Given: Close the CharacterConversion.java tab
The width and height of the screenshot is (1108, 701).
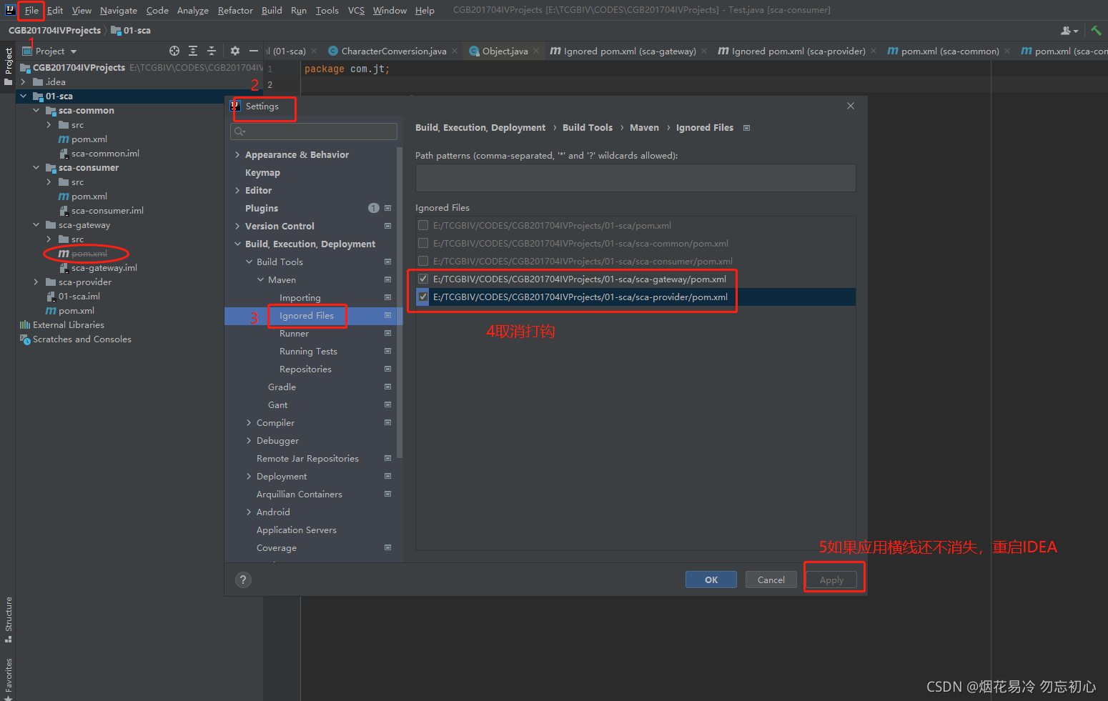Looking at the screenshot, I should [x=455, y=51].
